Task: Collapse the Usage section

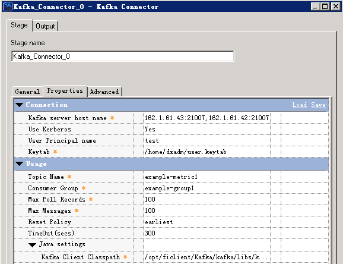Action: [19, 164]
